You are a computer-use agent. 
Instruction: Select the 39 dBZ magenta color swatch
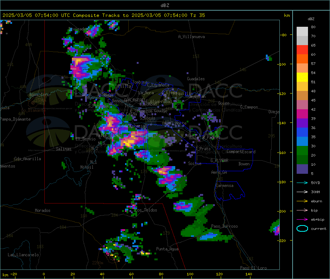(302, 114)
